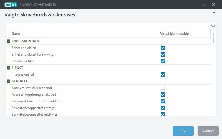The width and height of the screenshot is (222, 139).
Task: Click the ESET logo in title bar
Action: pyautogui.click(x=11, y=4)
